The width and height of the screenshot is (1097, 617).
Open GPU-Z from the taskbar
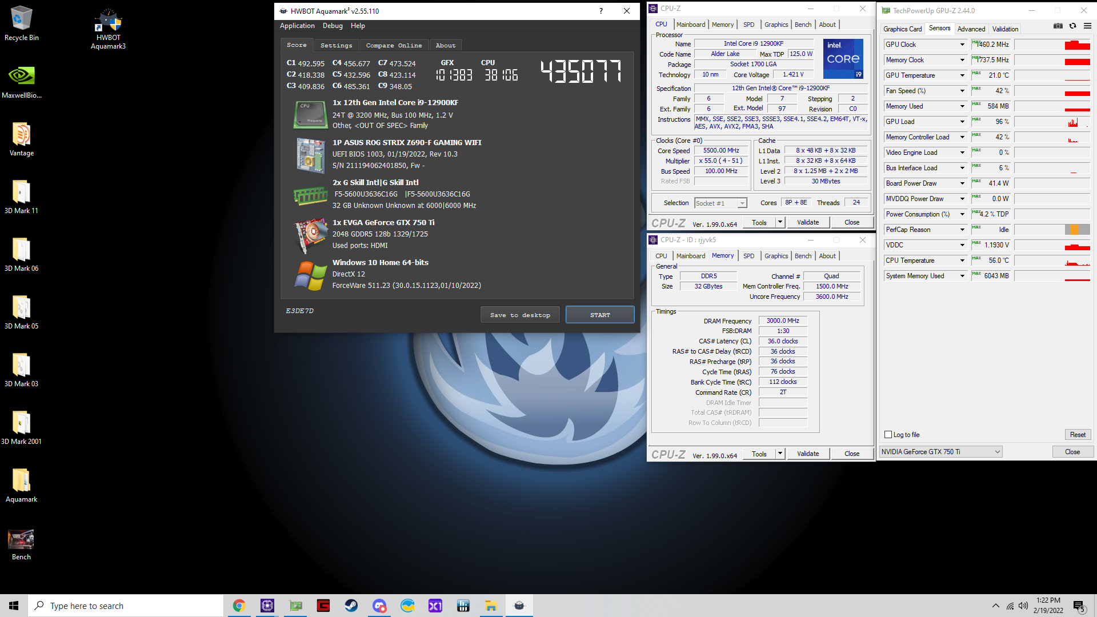[295, 606]
